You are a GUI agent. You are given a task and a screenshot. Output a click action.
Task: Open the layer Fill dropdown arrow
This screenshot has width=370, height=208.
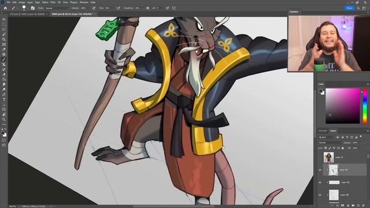coord(360,148)
